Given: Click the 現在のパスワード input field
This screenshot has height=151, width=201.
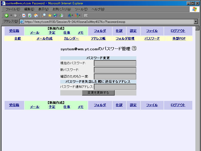Looking at the screenshot, I should click(x=115, y=63).
